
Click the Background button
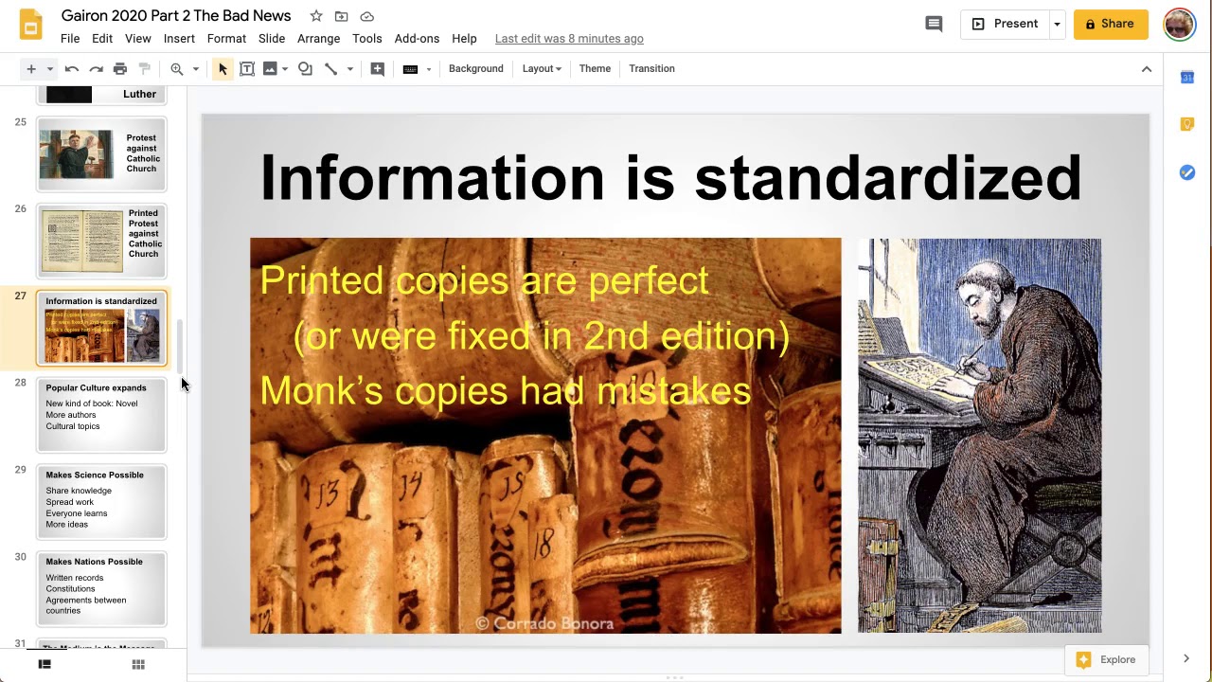(476, 68)
